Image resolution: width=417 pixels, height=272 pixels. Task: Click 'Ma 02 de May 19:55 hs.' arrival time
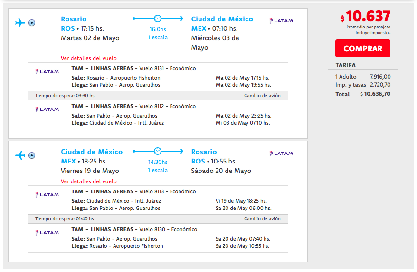tap(243, 85)
